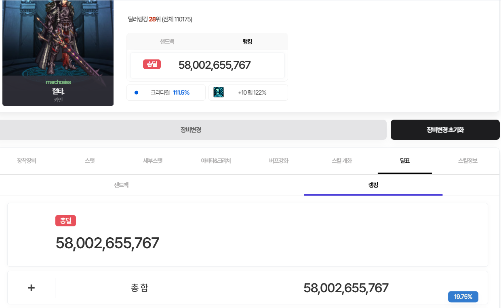This screenshot has height=308, width=501.
Task: Switch to the 스탯 tab
Action: [90, 161]
